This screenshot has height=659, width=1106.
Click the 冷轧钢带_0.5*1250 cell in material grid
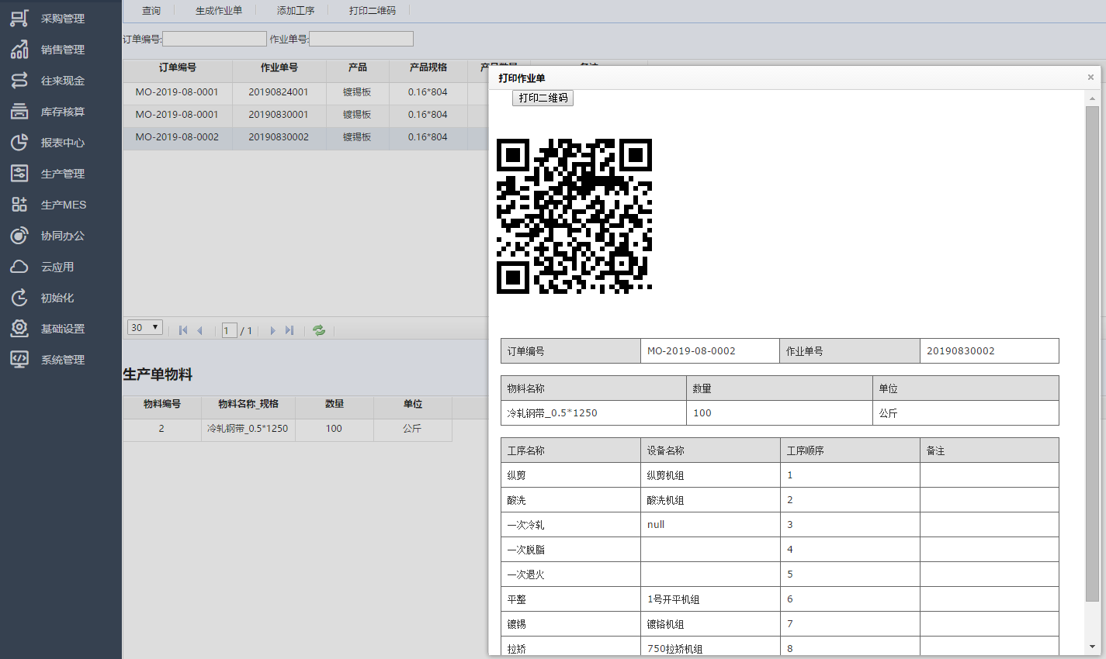(248, 429)
